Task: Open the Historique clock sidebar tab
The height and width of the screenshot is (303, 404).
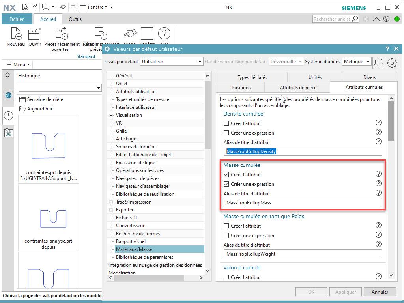Action: coord(8,116)
